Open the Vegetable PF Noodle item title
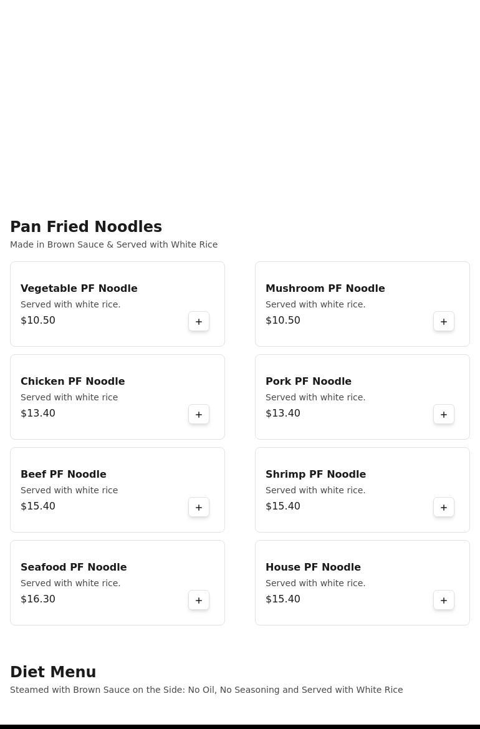480x729 pixels. click(x=79, y=288)
